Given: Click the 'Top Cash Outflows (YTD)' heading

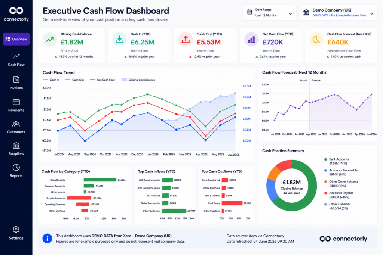Looking at the screenshot, I should 222,171.
